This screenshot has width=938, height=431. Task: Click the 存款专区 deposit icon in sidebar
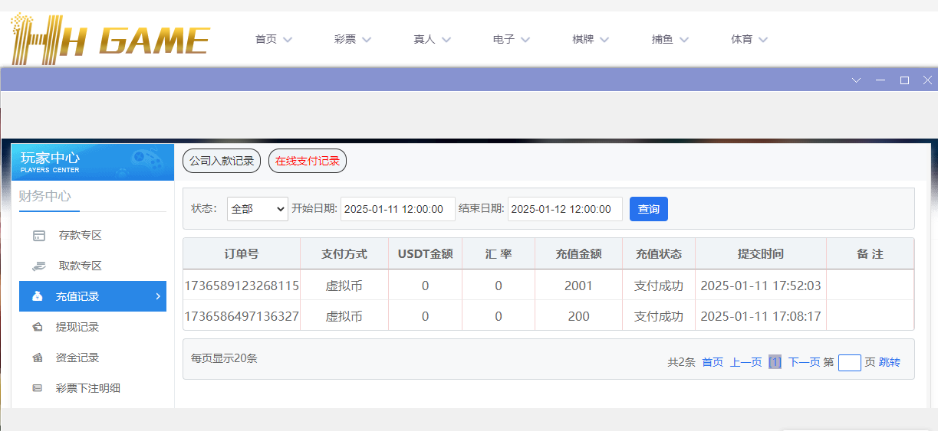(x=38, y=236)
